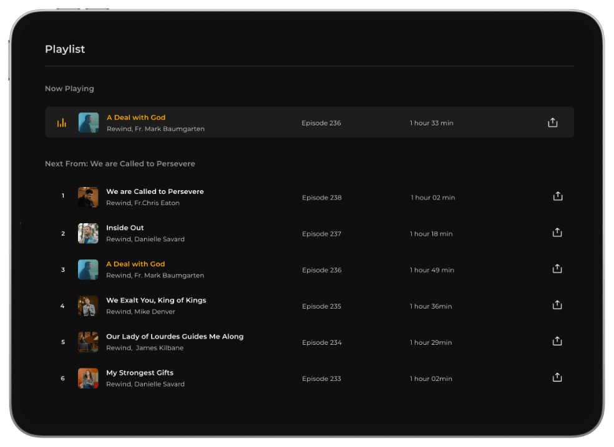Open the Inside Out episode title
This screenshot has width=614, height=447.
[x=125, y=228]
